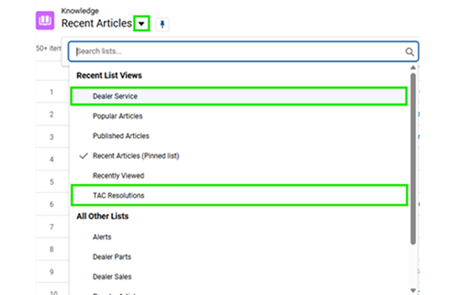Choose Alerts under All Other Lists
This screenshot has width=455, height=295.
pyautogui.click(x=102, y=237)
